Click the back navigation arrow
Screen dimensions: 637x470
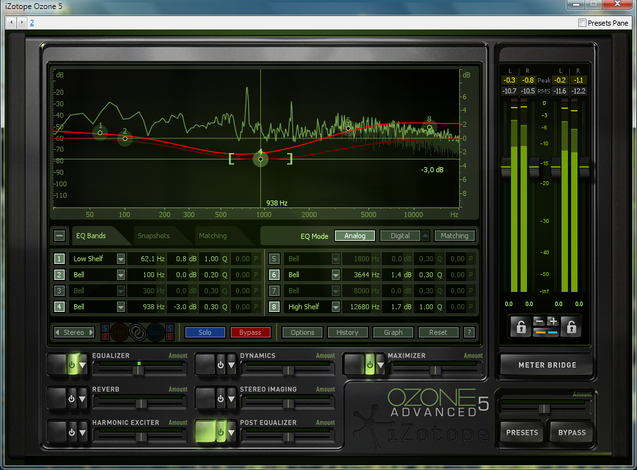[x=12, y=23]
